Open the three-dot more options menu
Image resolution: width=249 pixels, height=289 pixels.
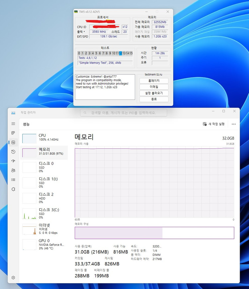[x=234, y=124]
